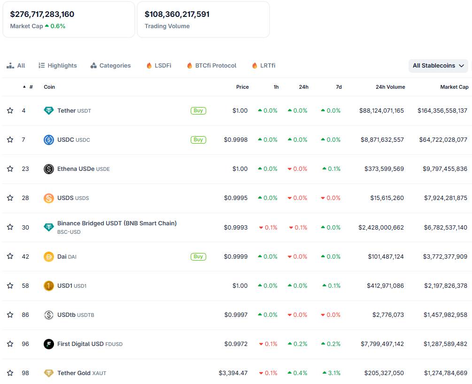Click USDS price $0.9995
Screen dimensions: 472x384
236,198
